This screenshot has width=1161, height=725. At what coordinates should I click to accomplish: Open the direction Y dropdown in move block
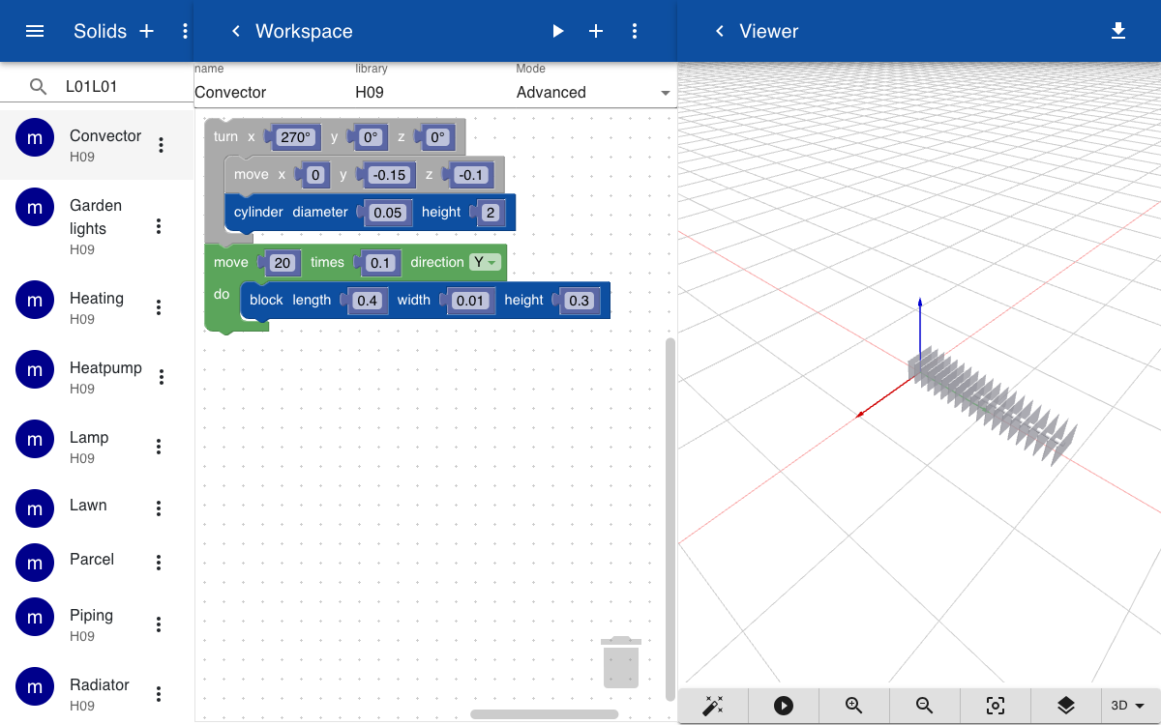click(484, 262)
